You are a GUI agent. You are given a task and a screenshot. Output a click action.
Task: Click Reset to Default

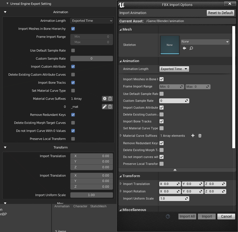(x=220, y=13)
